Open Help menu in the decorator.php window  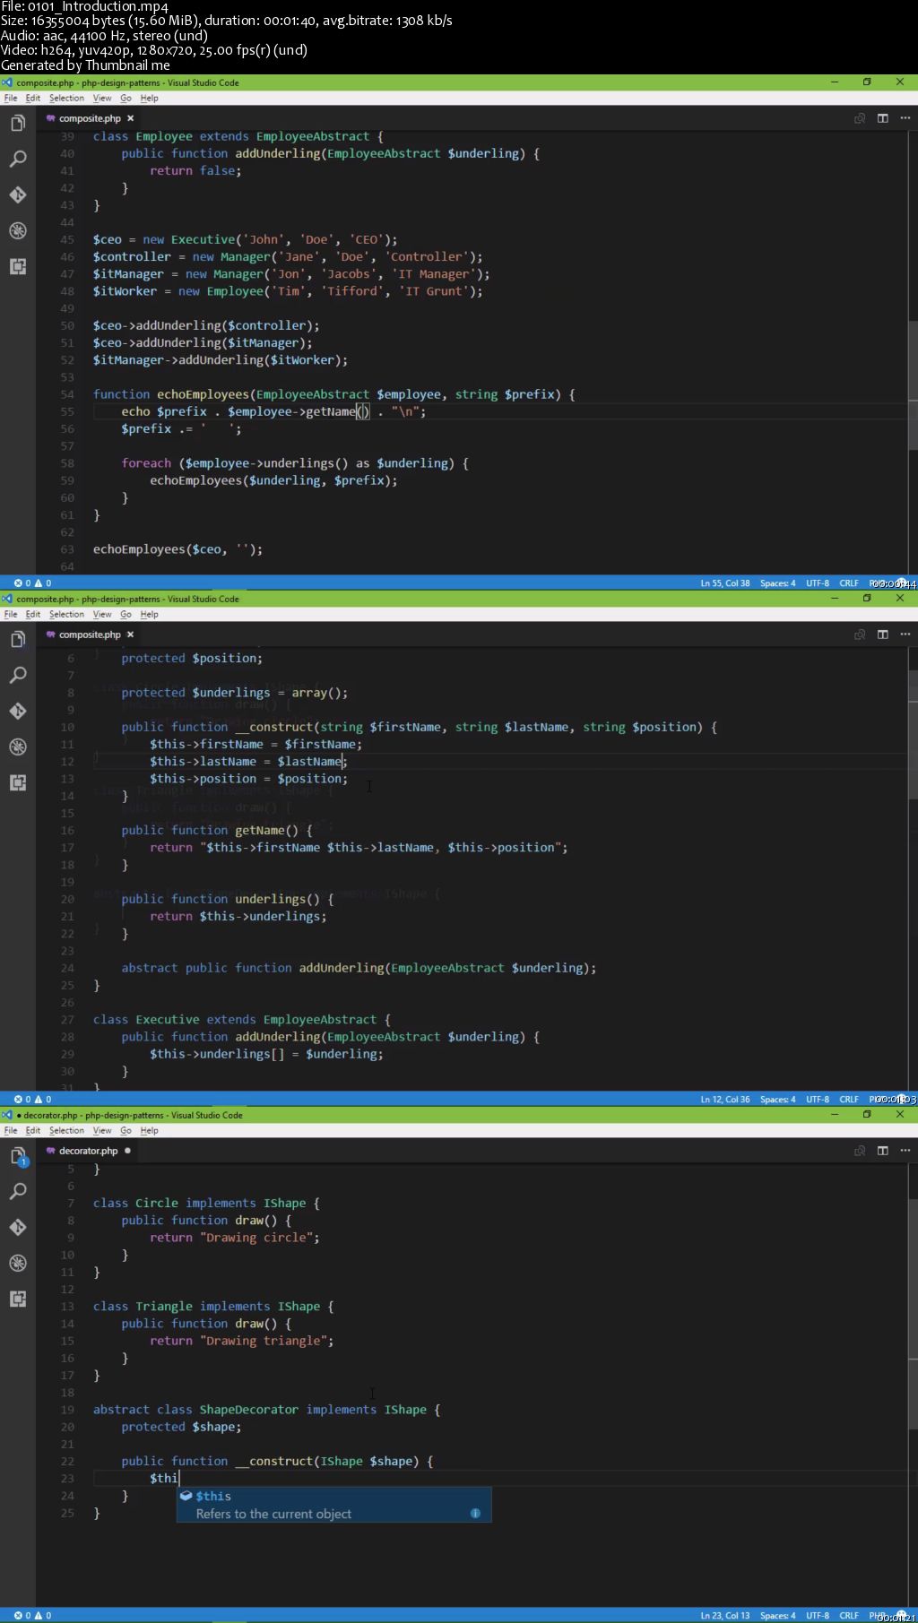click(x=149, y=1131)
